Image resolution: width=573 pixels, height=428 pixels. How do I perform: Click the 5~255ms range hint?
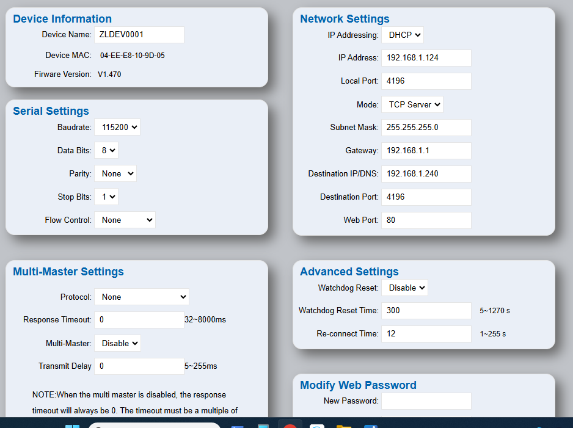click(200, 366)
